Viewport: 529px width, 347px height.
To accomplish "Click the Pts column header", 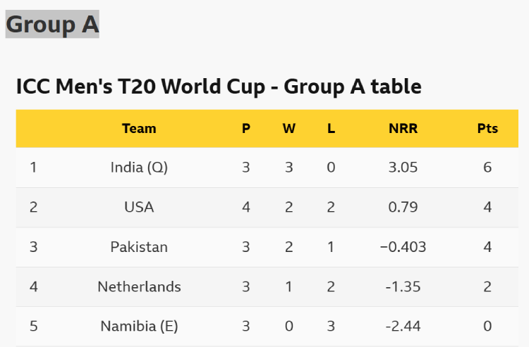I will click(487, 128).
